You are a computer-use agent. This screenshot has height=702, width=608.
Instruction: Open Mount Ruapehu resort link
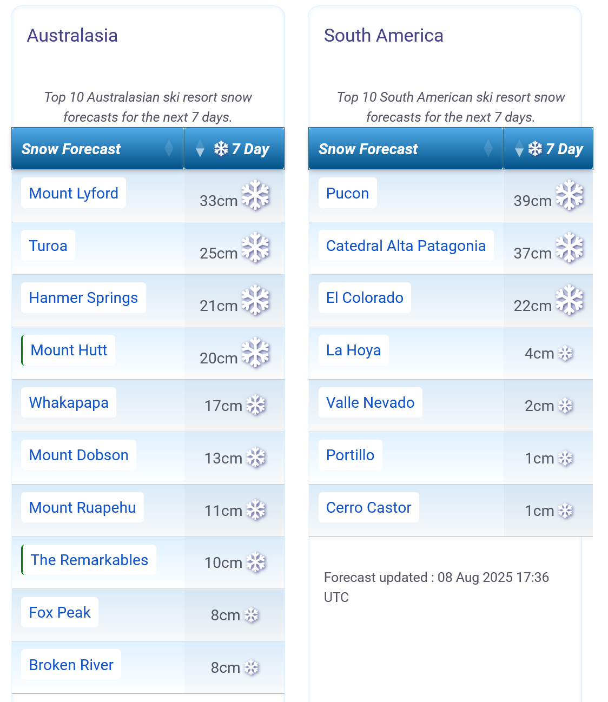(82, 507)
